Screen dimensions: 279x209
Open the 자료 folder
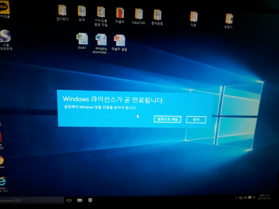(194, 19)
